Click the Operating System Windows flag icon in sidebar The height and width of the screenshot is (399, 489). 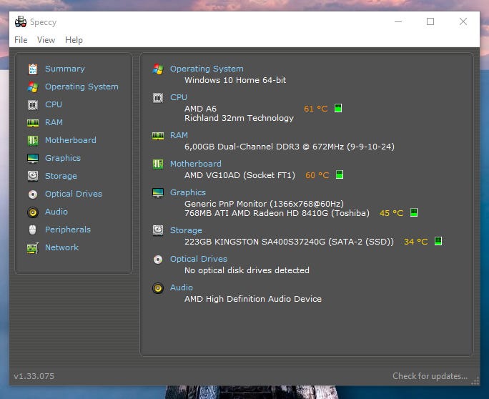[x=33, y=87]
